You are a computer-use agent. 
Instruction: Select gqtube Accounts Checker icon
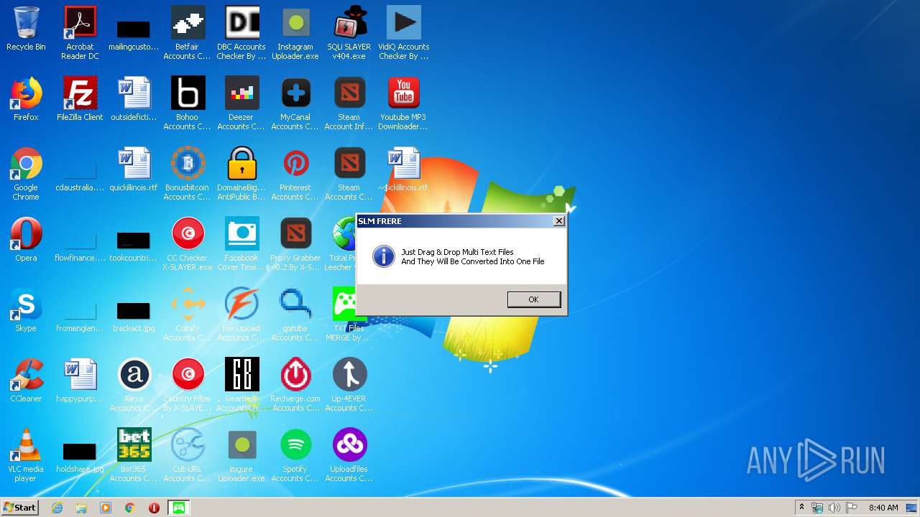[295, 315]
